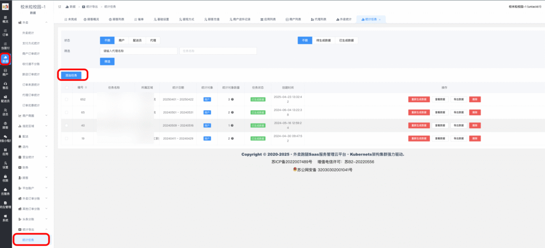Click 统计导出 in the breadcrumb

pos(90,6)
